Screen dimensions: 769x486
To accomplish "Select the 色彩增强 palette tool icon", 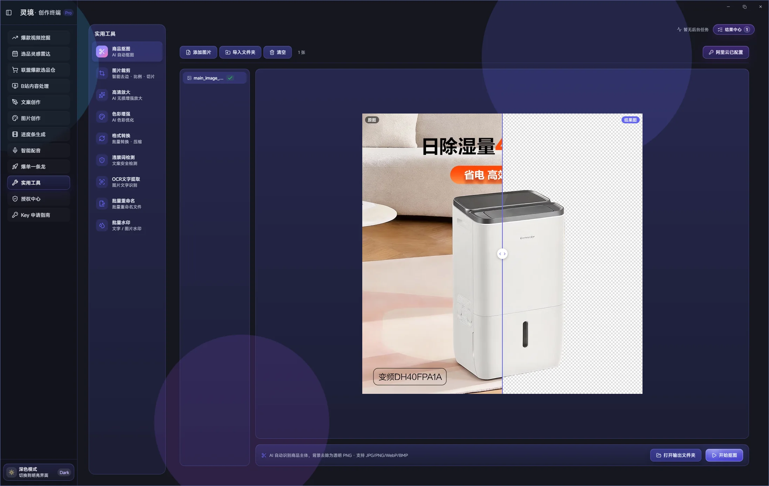I will coord(102,117).
